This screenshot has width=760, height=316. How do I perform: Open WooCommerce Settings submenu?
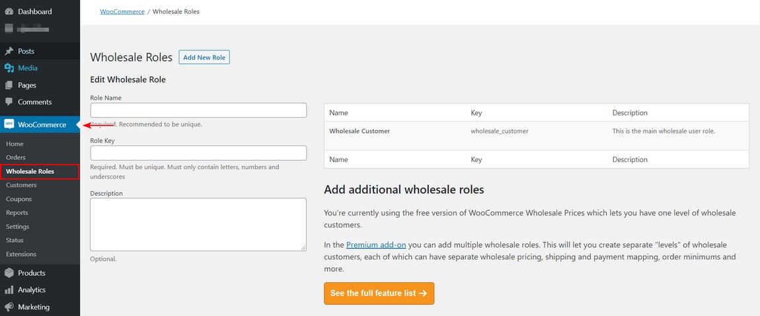17,227
